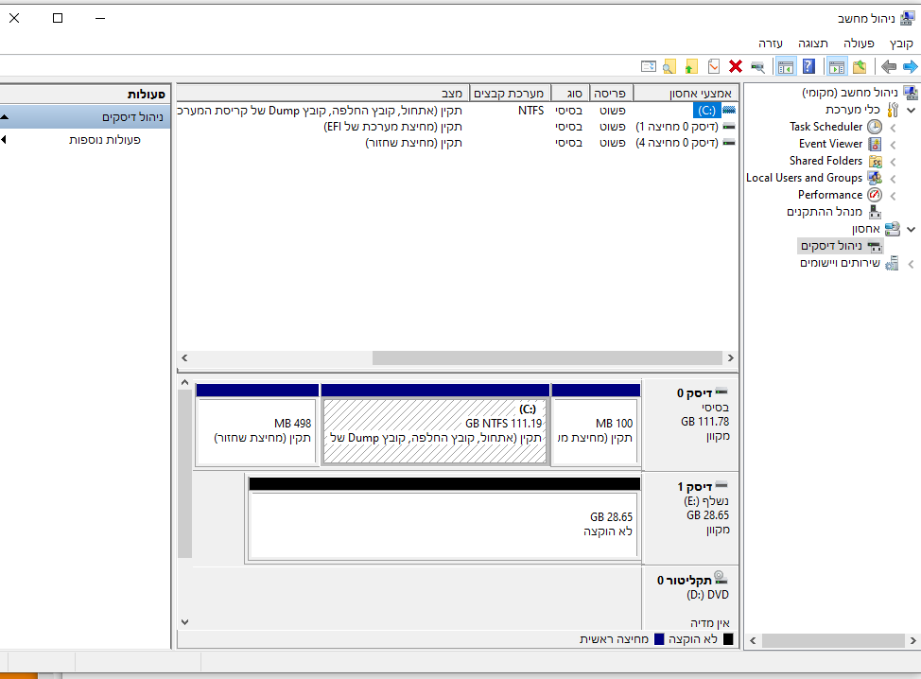Click the כלי מערכת tools icon
Screen dimensions: 921x679
coord(893,110)
